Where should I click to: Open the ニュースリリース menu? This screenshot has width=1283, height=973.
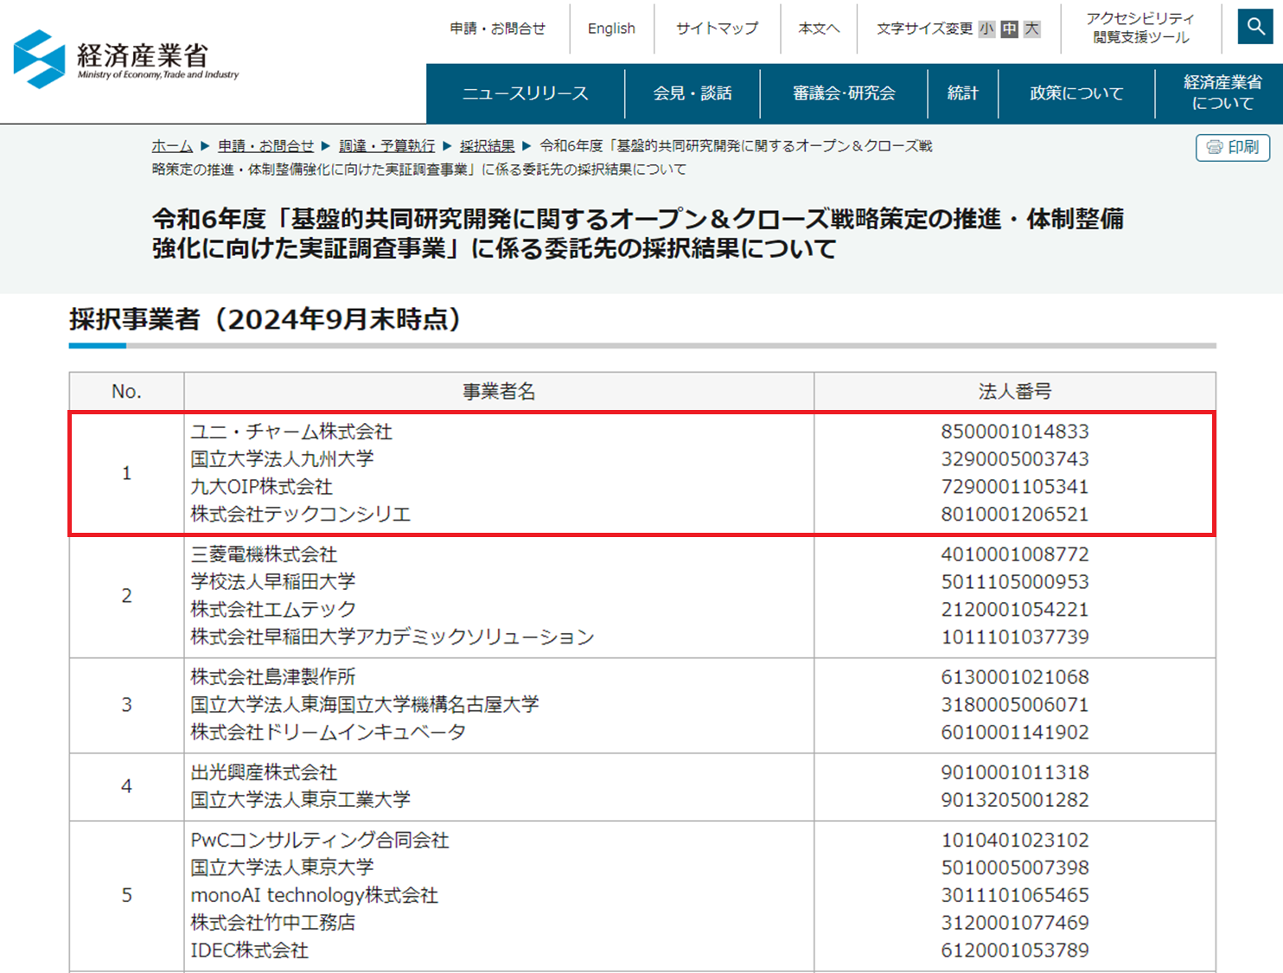526,93
